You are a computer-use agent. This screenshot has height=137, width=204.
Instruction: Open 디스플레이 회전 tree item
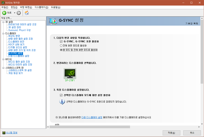[16, 42]
